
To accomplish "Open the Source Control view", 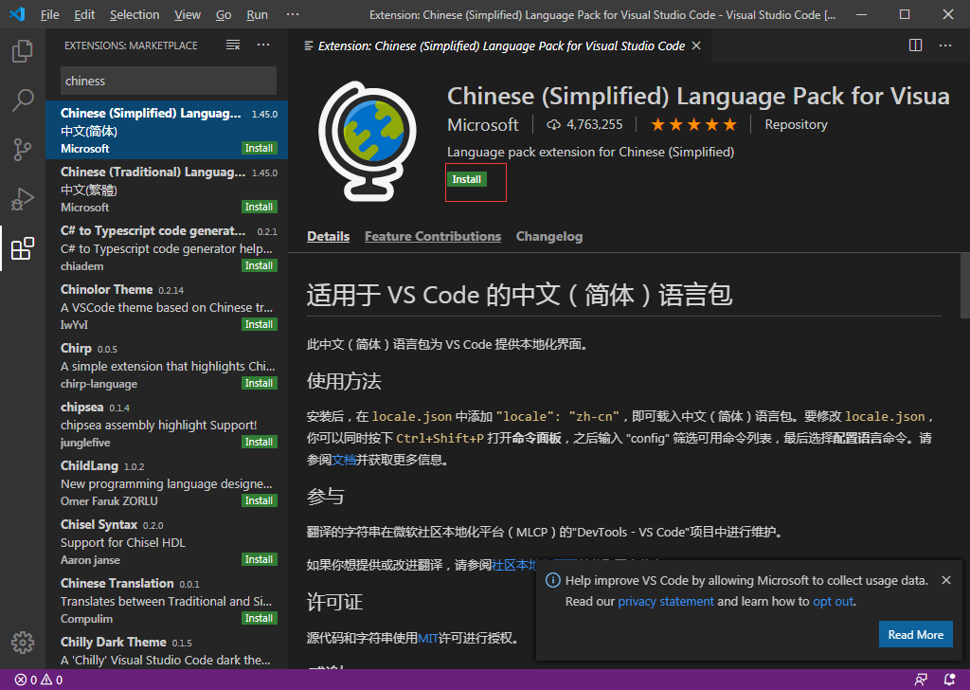I will [x=23, y=150].
